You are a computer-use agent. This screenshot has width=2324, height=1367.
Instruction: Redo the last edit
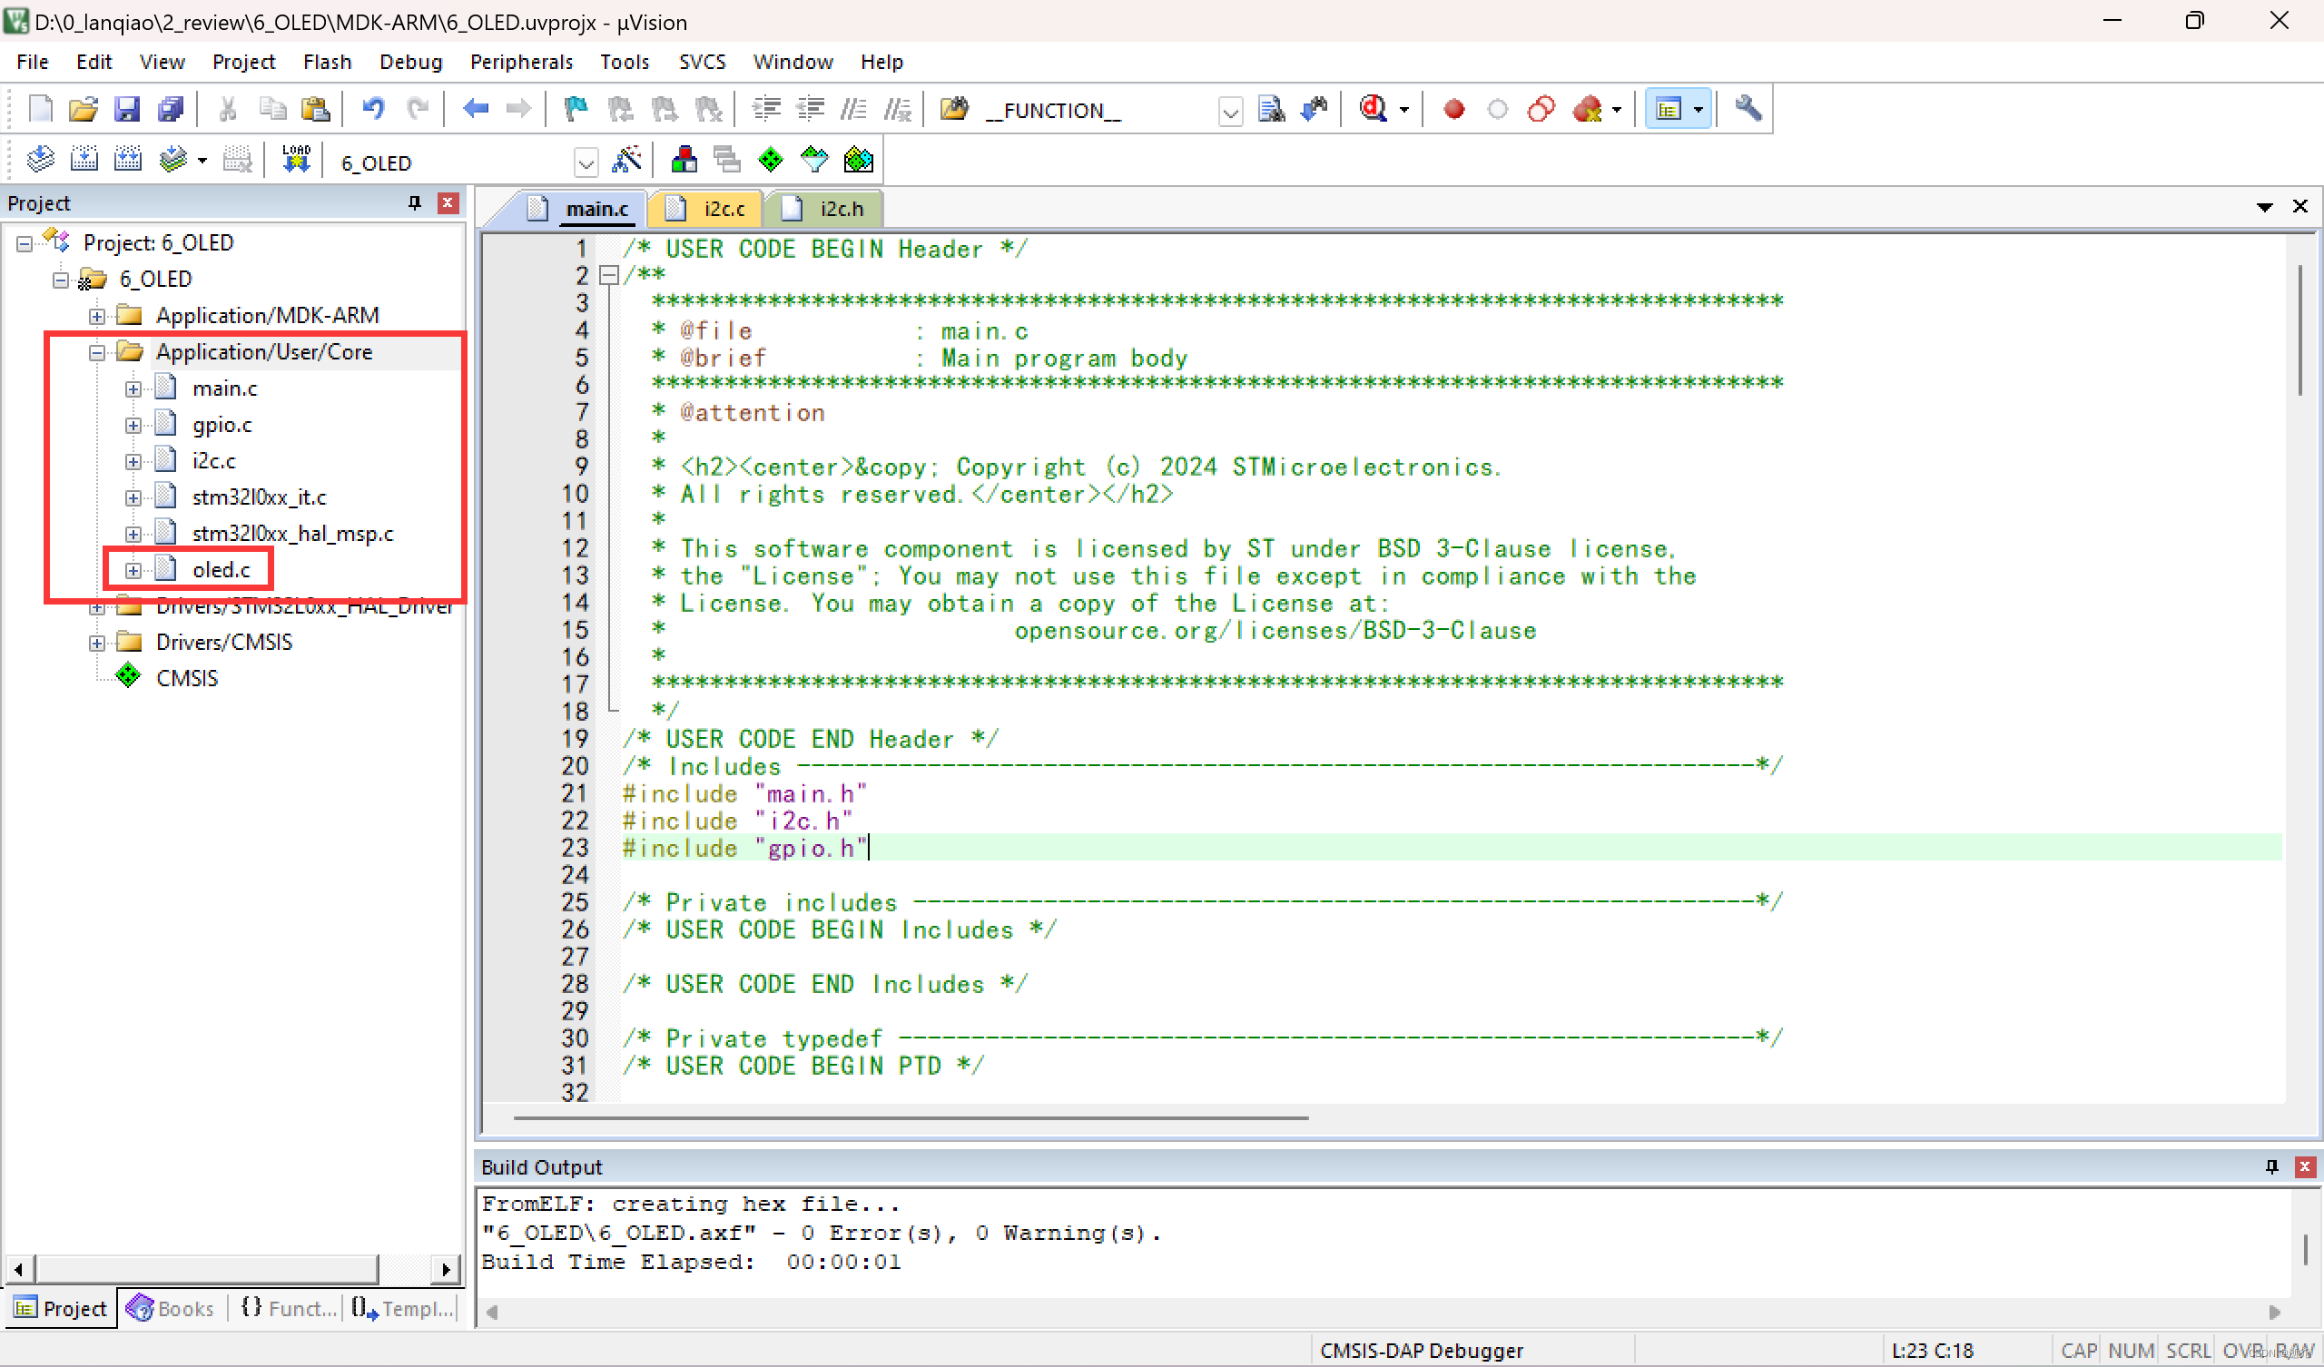418,109
